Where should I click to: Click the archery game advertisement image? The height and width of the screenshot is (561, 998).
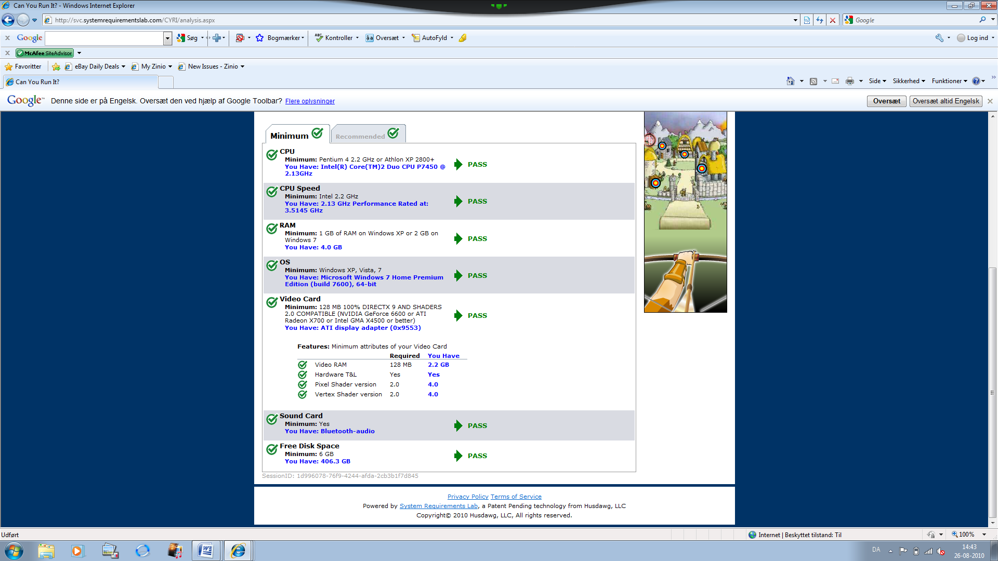(685, 212)
